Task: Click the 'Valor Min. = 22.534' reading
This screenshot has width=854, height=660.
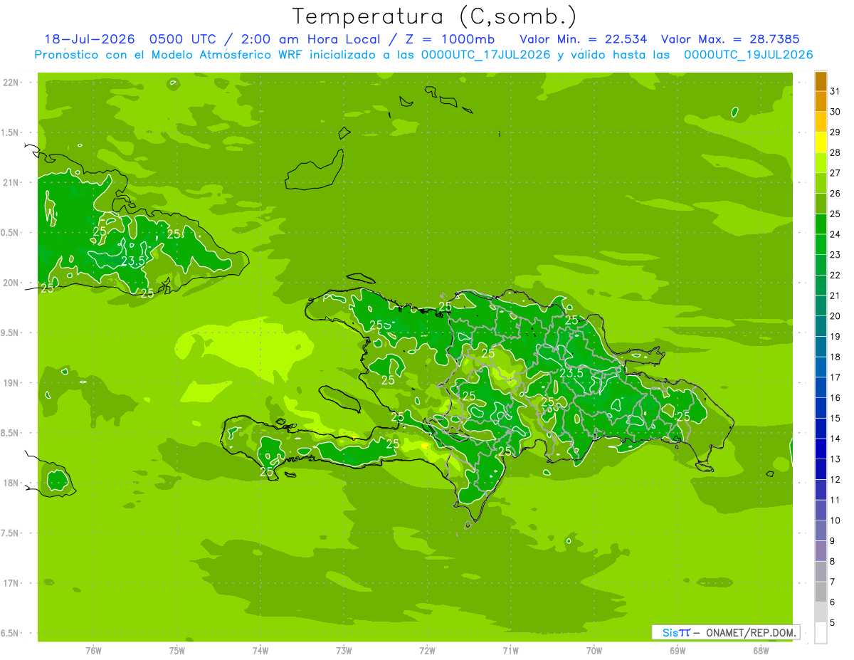Action: 584,39
